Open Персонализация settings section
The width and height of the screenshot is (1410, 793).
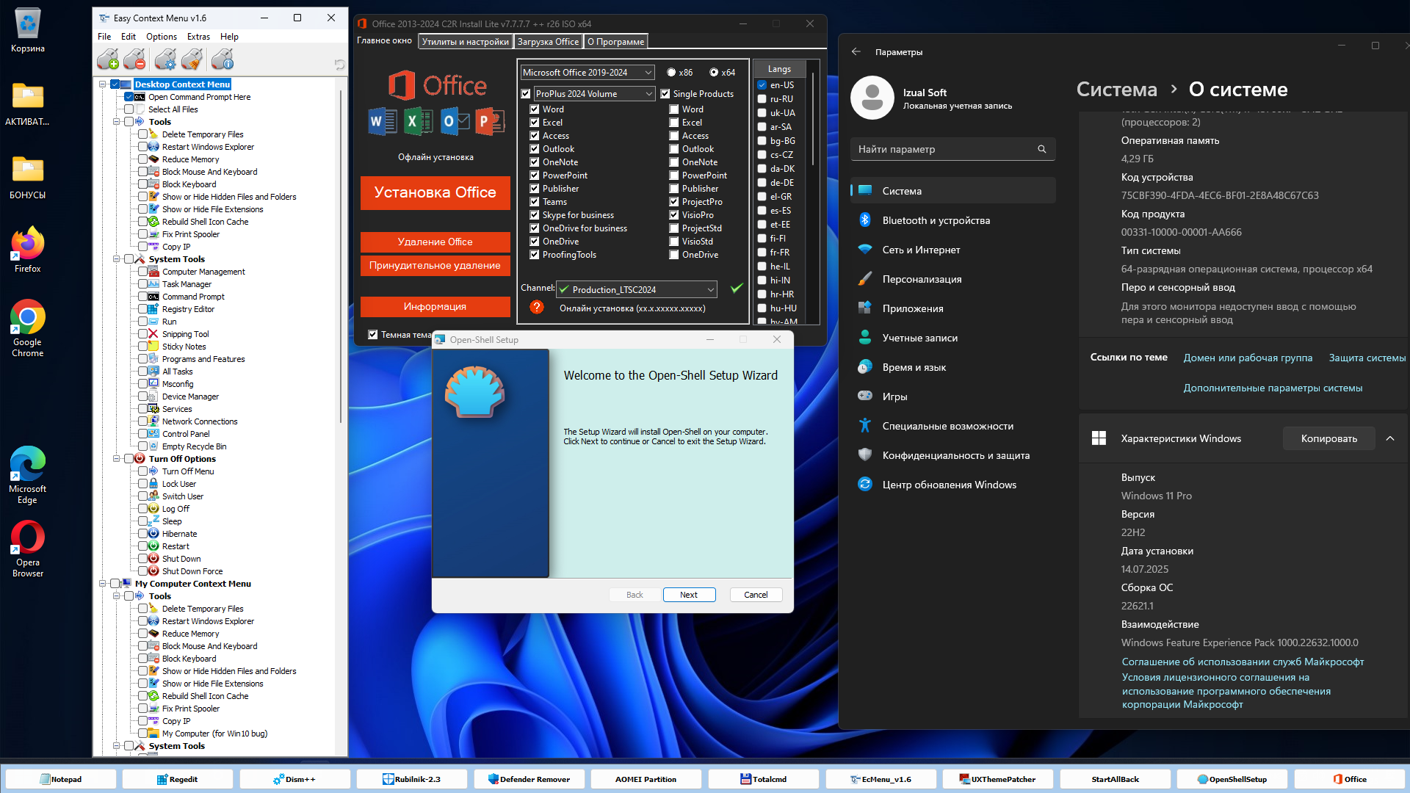pyautogui.click(x=952, y=279)
